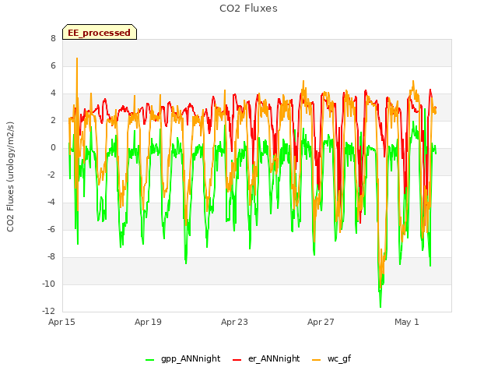Click the orange wc_gf spike above 6
Image resolution: width=498 pixels, height=374 pixels.
click(x=77, y=59)
